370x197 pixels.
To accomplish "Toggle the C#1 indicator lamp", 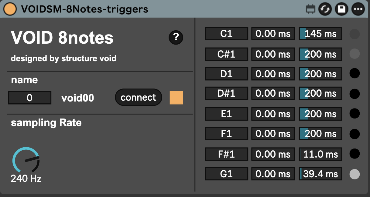I will click(354, 54).
